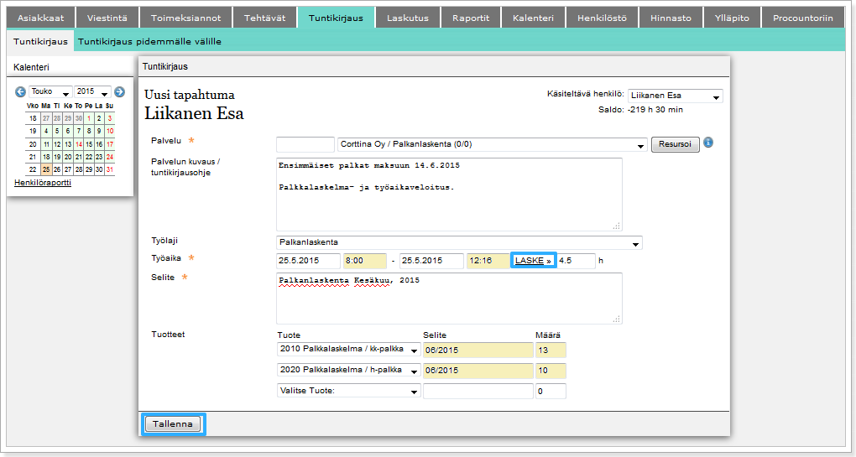Click week number 22 in calendar
856x457 pixels.
(x=33, y=169)
